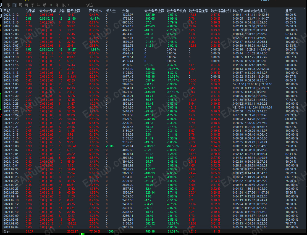
Task: Click the balance value 3122.04
Action: pyautogui.click(x=128, y=146)
